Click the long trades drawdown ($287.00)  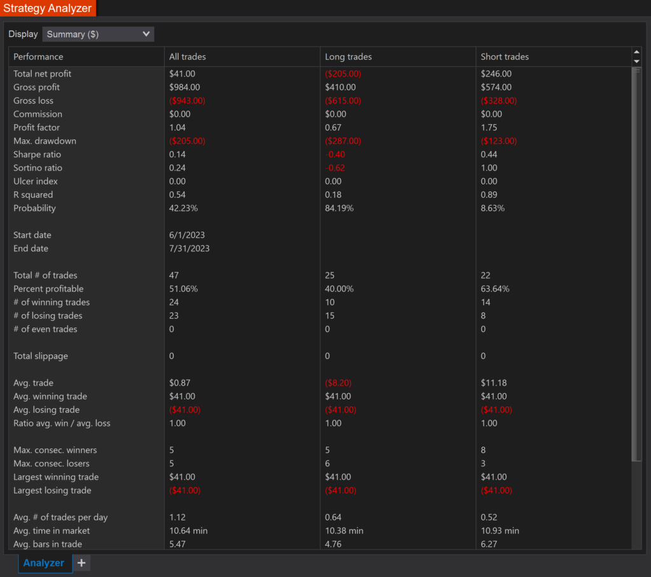pos(343,141)
